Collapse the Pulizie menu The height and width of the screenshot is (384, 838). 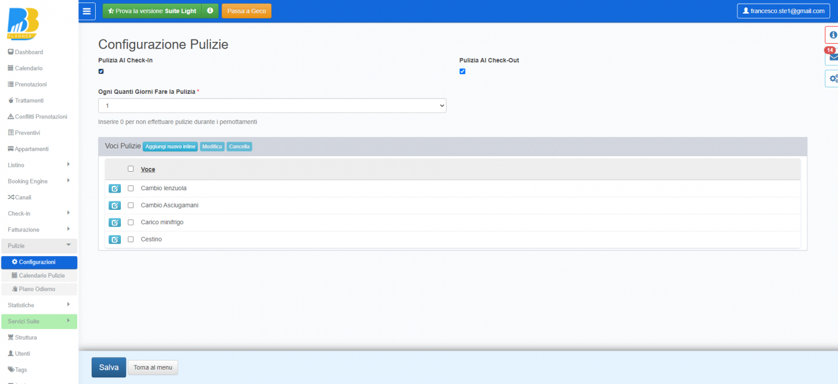coord(39,246)
